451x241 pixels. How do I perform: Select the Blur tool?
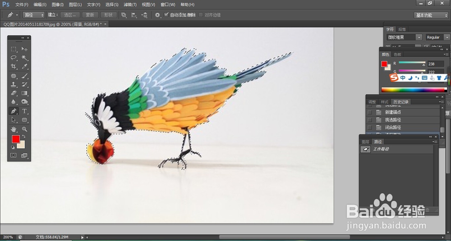[14, 102]
